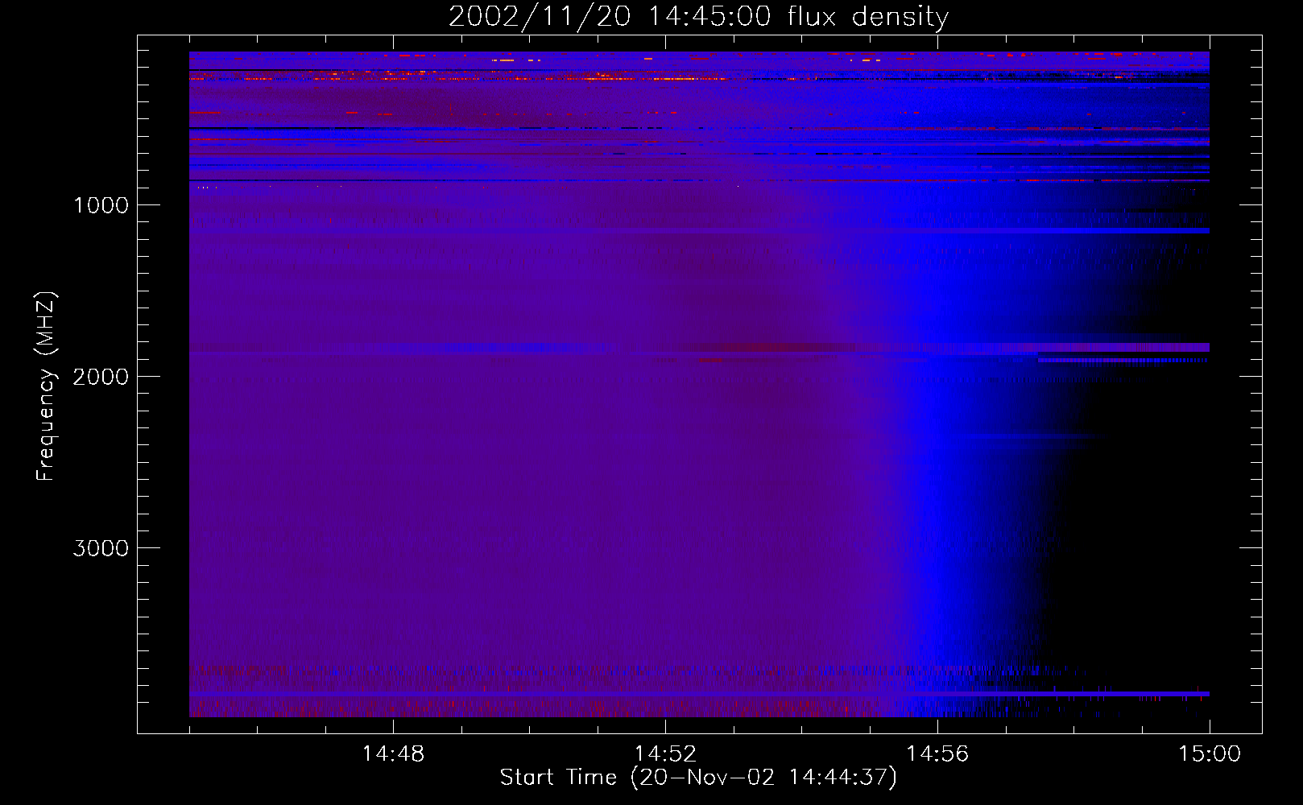Click the 14:48 time axis label
1303x805 pixels.
tap(393, 754)
